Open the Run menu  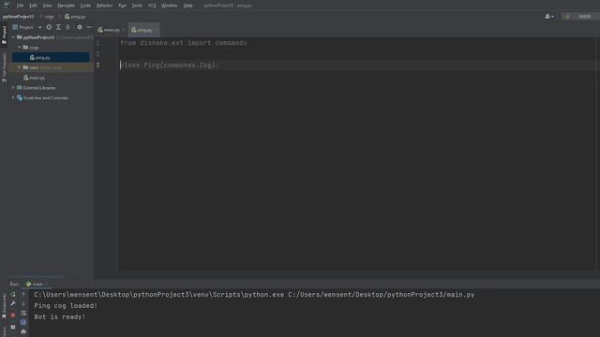[122, 6]
